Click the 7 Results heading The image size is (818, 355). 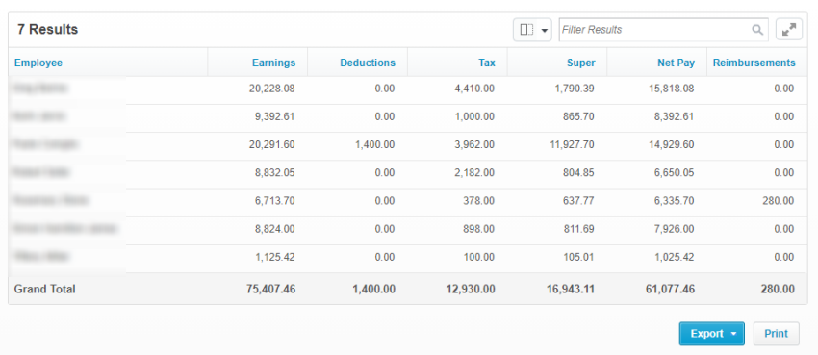(47, 30)
